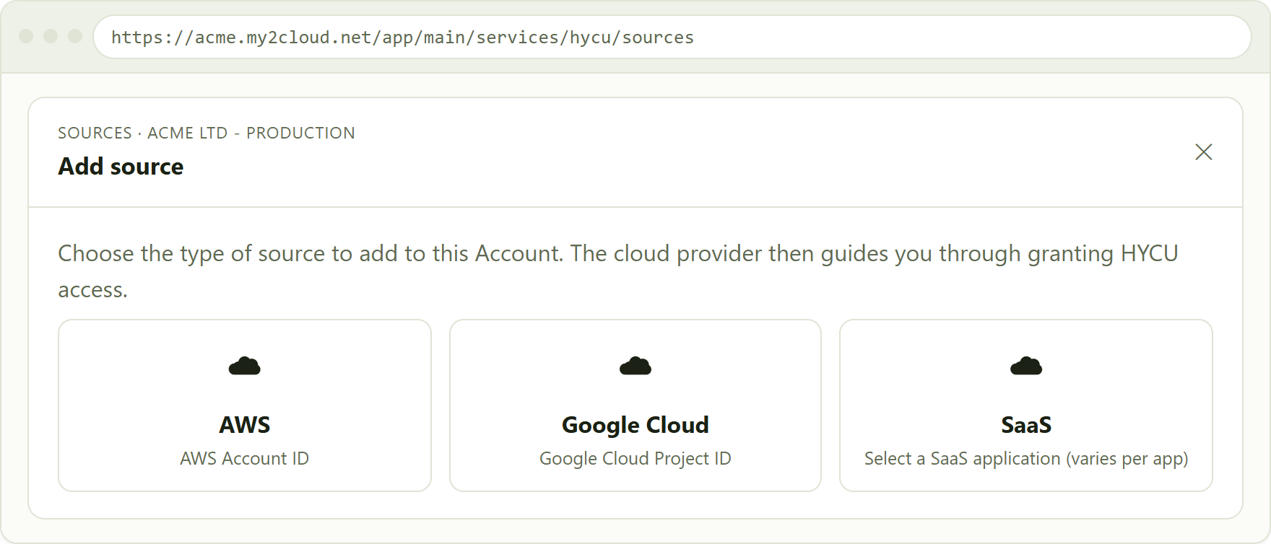Click the cloud icon on the Google Cloud card
Screen dimensions: 1271x544
click(635, 367)
